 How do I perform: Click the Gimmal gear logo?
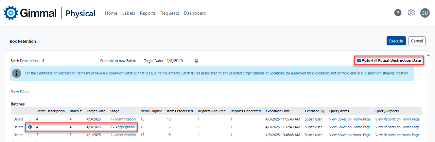pos(10,13)
